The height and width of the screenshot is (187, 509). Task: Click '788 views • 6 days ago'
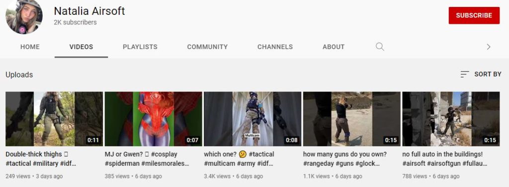[x=431, y=176]
